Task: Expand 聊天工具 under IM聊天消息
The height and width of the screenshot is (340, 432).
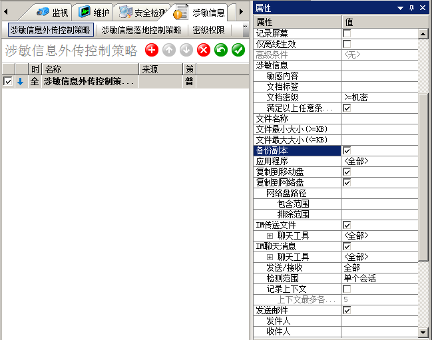Action: tap(270, 257)
